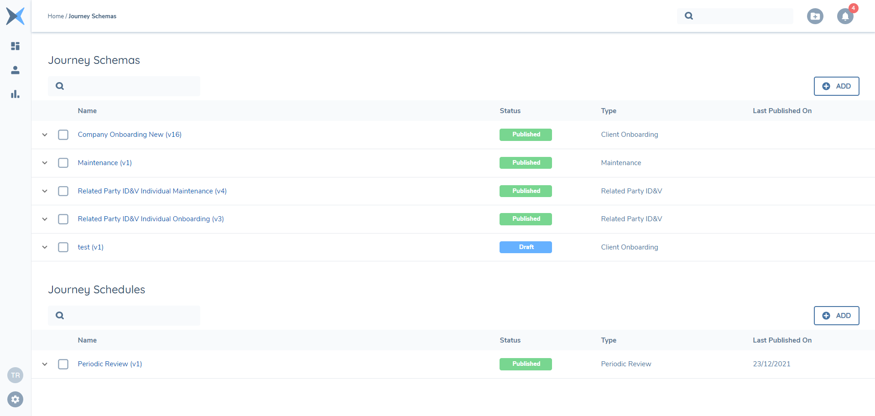875x416 pixels.
Task: Open the dashboard icon in the sidebar
Action: (x=15, y=46)
